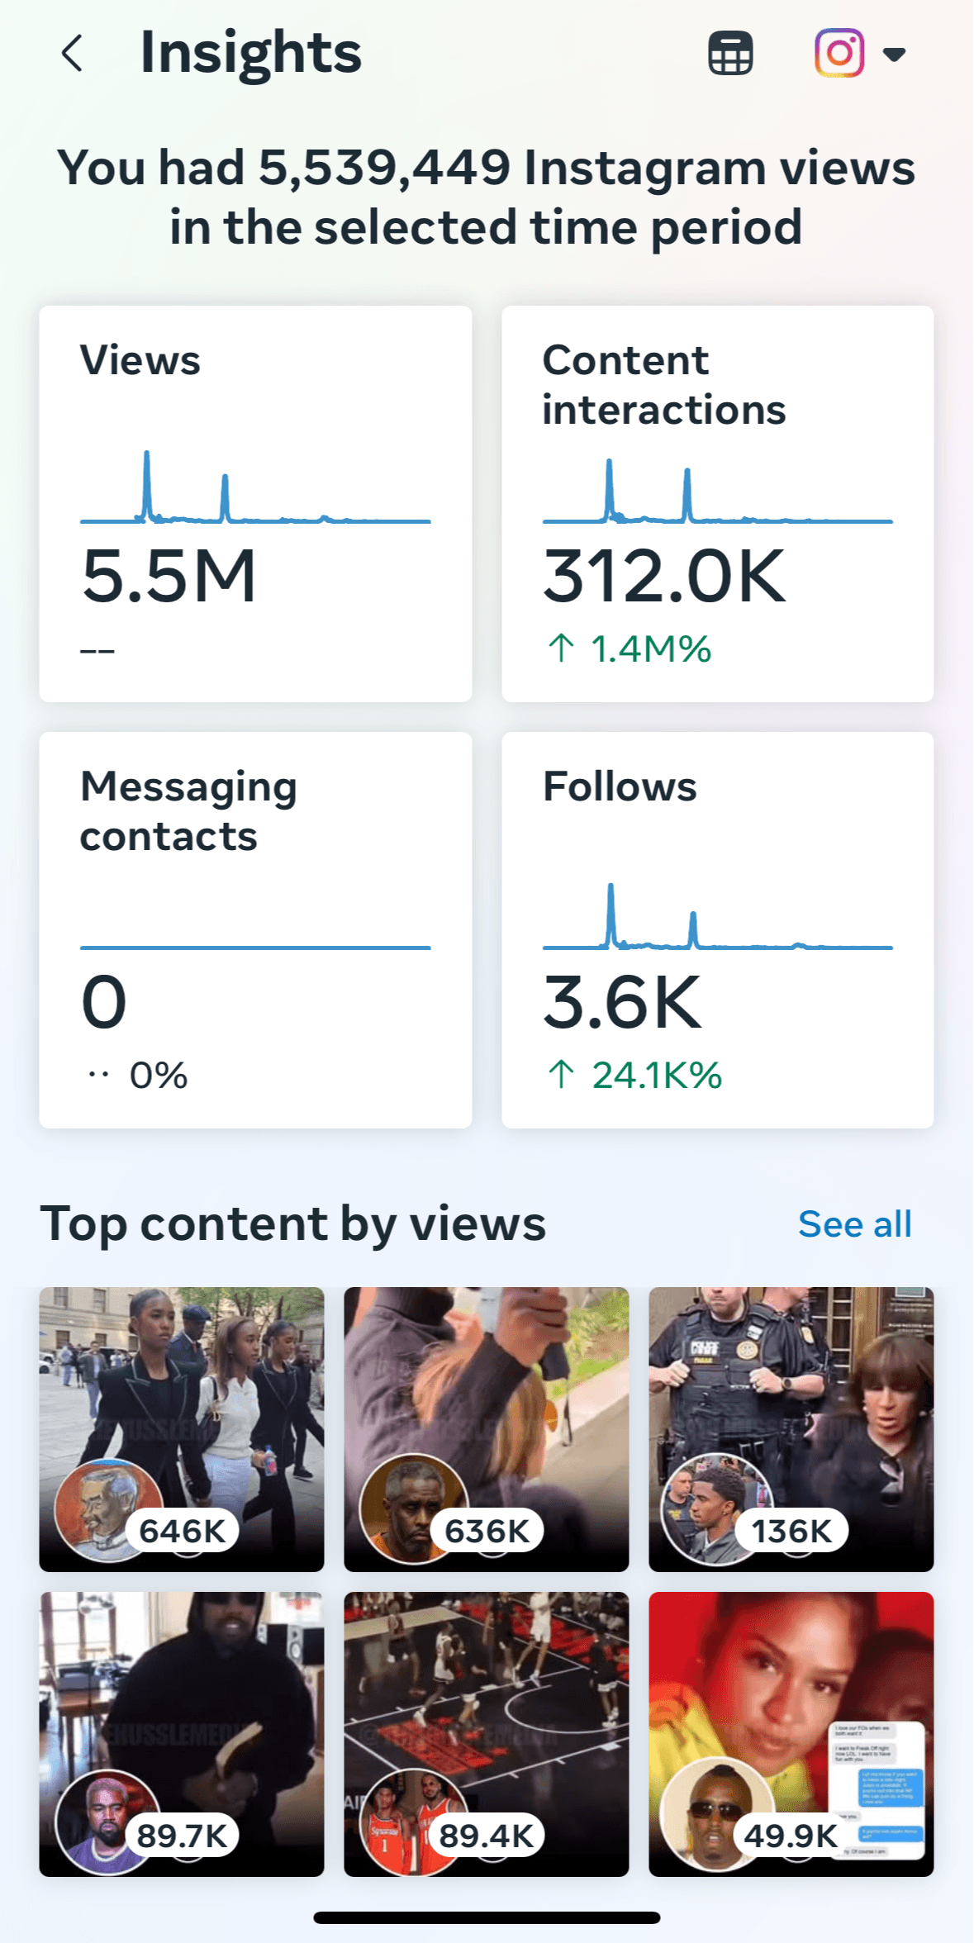Open the Views metric card
Image resolution: width=974 pixels, height=1943 pixels.
[x=255, y=504]
